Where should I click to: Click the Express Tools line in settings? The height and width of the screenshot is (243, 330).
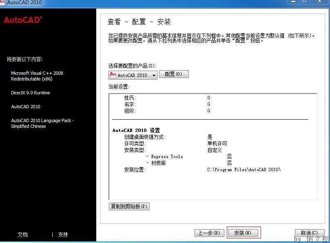pos(167,156)
